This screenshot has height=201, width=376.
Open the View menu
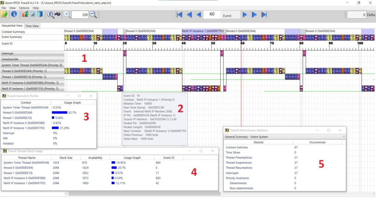coord(12,8)
